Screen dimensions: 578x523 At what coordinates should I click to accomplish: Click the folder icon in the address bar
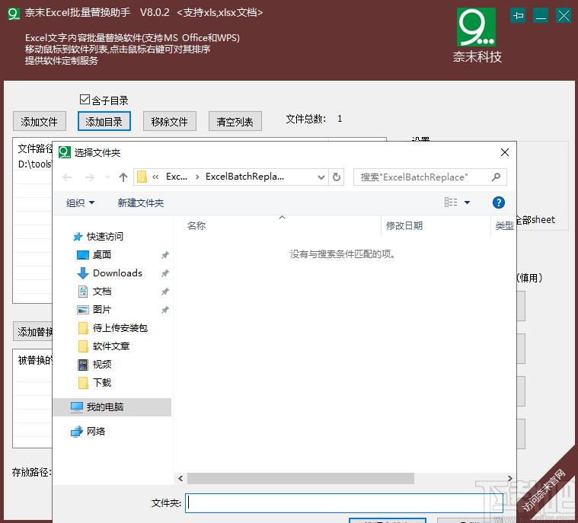click(x=142, y=177)
